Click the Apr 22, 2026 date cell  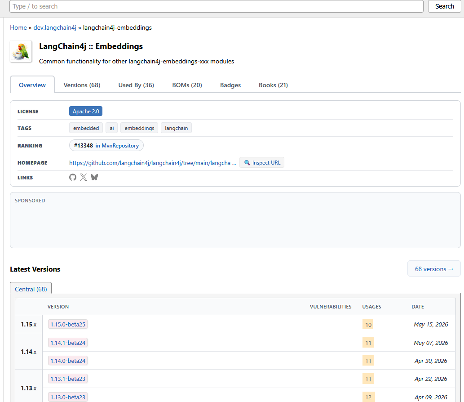click(431, 379)
